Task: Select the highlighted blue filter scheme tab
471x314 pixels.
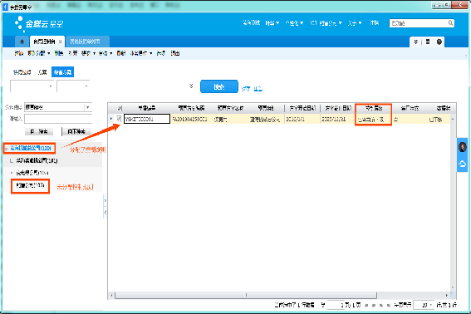Action: [62, 72]
